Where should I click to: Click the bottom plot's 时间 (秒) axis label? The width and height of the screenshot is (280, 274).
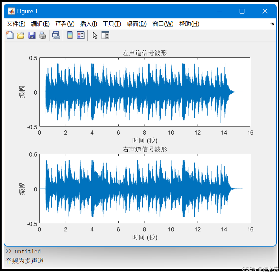click(145, 237)
